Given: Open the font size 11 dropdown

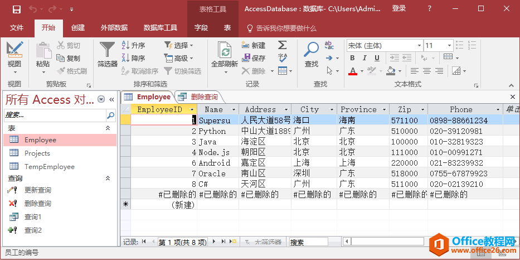Looking at the screenshot, I should [x=449, y=46].
